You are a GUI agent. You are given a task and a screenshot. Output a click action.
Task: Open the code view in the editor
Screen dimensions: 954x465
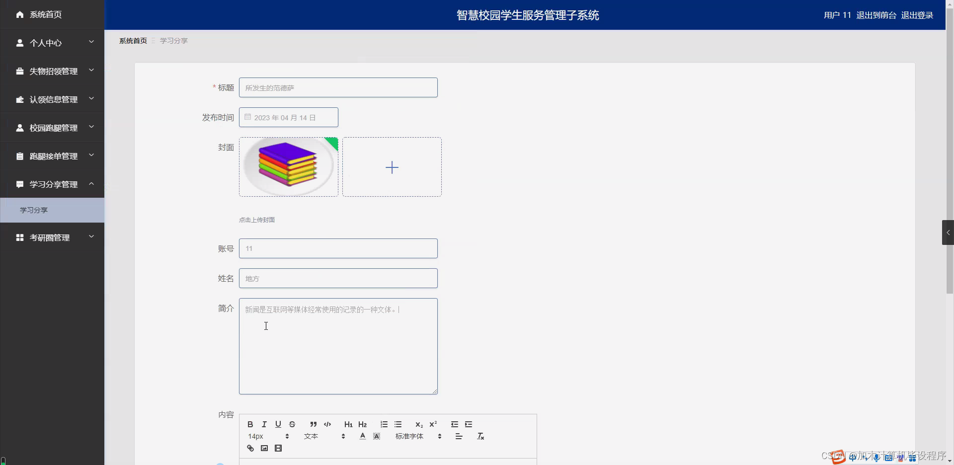[x=327, y=424]
